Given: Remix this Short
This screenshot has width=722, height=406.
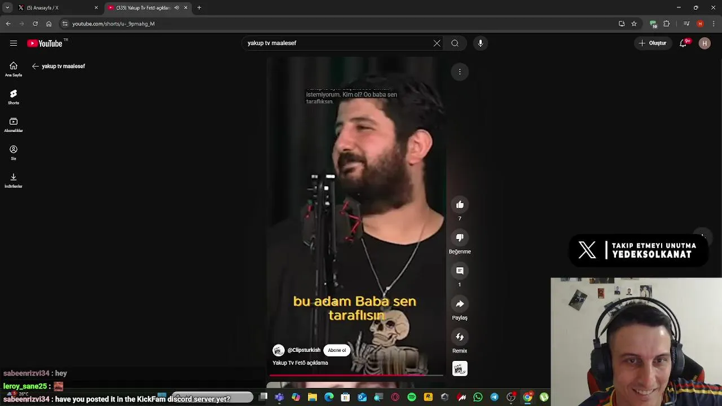Looking at the screenshot, I should pos(460,337).
